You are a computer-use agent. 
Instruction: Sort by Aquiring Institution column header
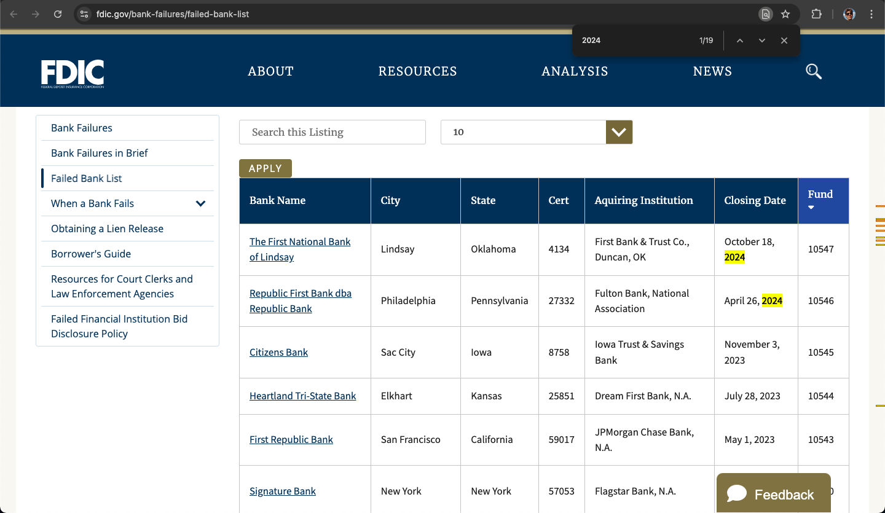tap(643, 200)
